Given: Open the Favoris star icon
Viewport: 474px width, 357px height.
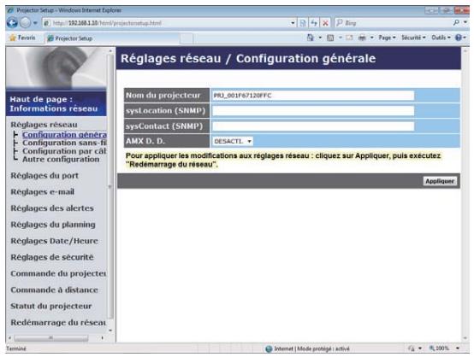Looking at the screenshot, I should point(12,38).
